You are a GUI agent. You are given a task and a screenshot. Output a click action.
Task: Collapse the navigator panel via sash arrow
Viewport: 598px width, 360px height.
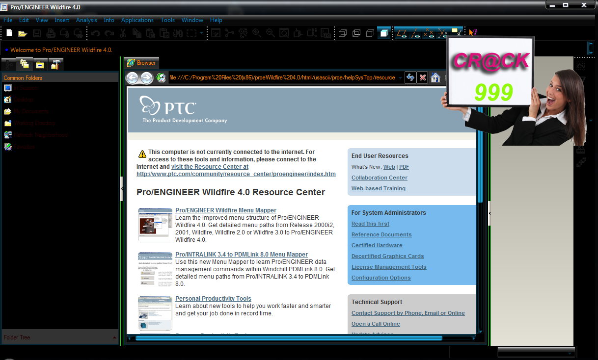122,189
